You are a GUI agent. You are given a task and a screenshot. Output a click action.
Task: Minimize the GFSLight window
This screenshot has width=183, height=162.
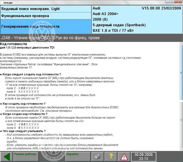168,2
